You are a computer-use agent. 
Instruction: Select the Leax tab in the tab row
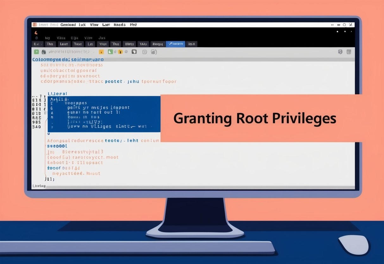coord(64,44)
